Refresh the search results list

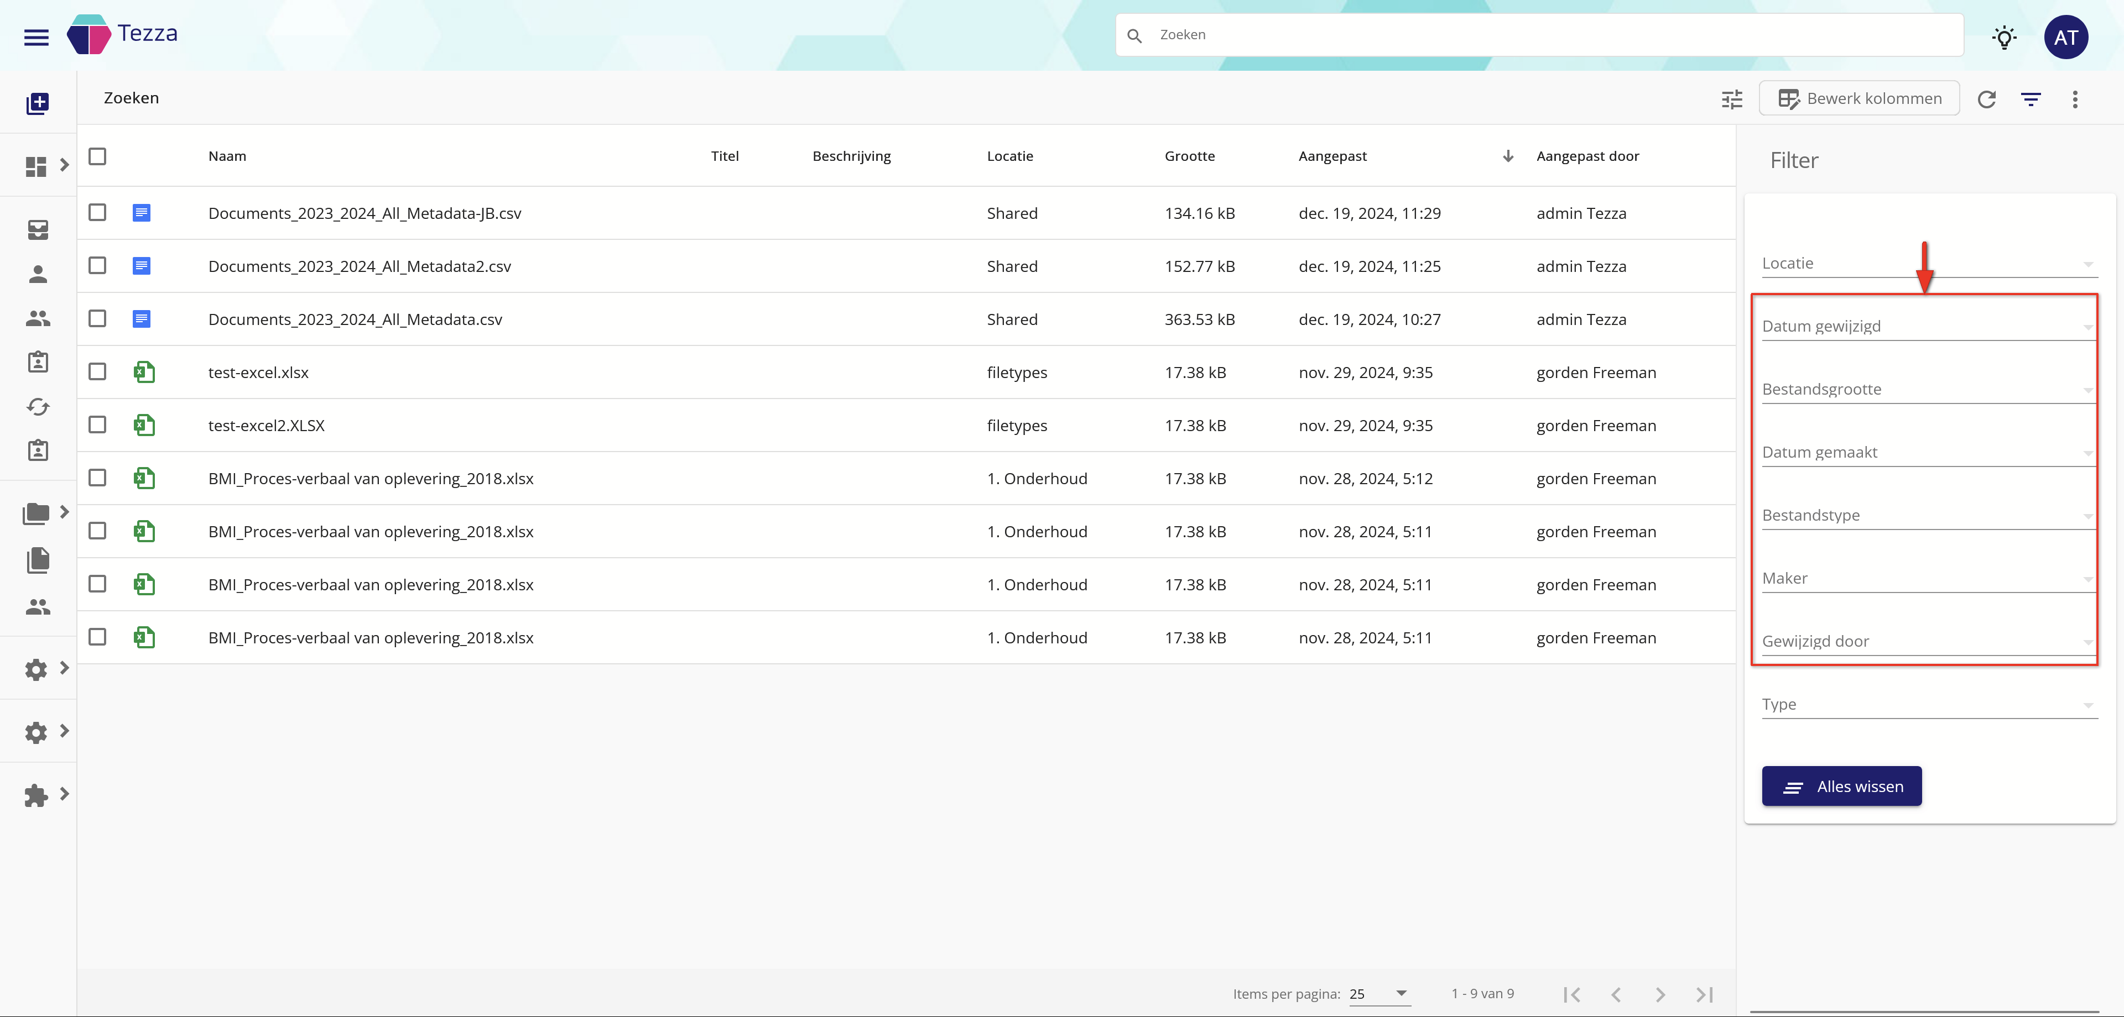coord(1986,99)
